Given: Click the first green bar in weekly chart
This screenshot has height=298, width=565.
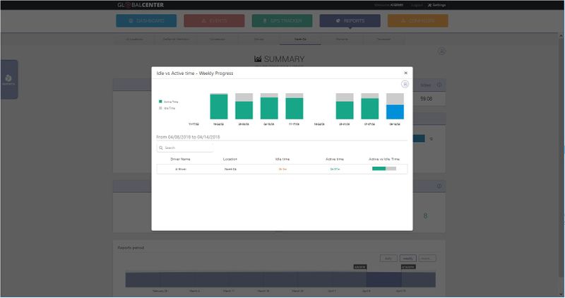Looking at the screenshot, I should (x=219, y=107).
